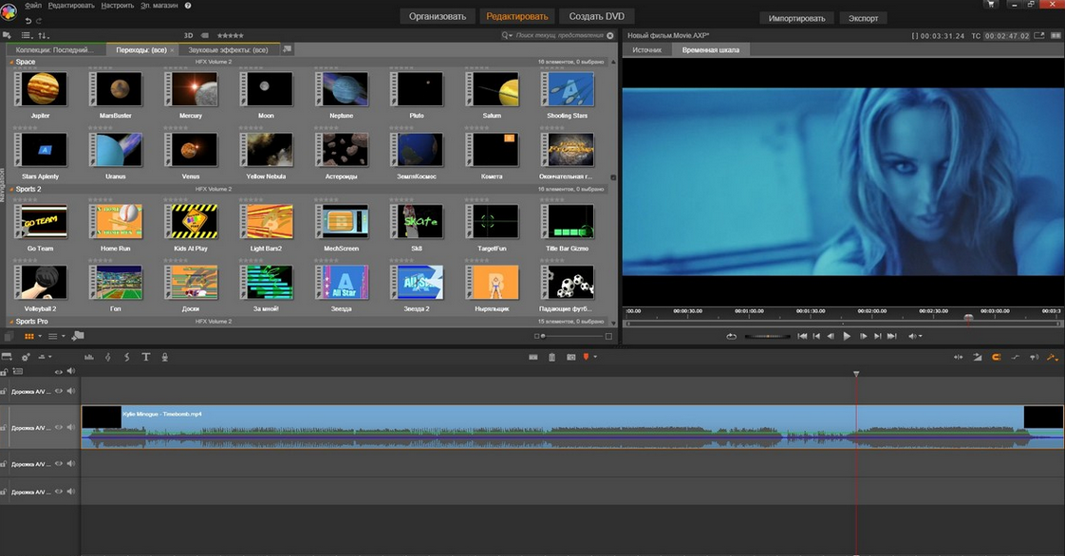Screen dimensions: 1065x556
Task: Open the details view options dropdown
Action: pos(64,336)
